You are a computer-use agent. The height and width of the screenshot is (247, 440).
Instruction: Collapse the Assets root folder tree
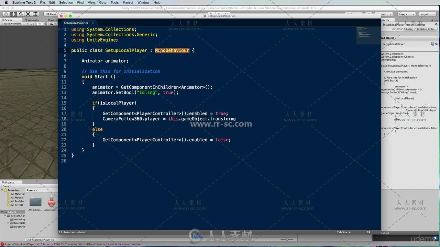[2, 212]
